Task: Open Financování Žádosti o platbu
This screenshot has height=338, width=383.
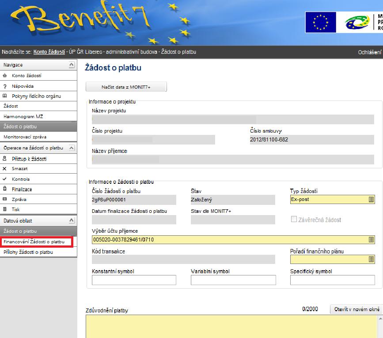Action: [37, 242]
